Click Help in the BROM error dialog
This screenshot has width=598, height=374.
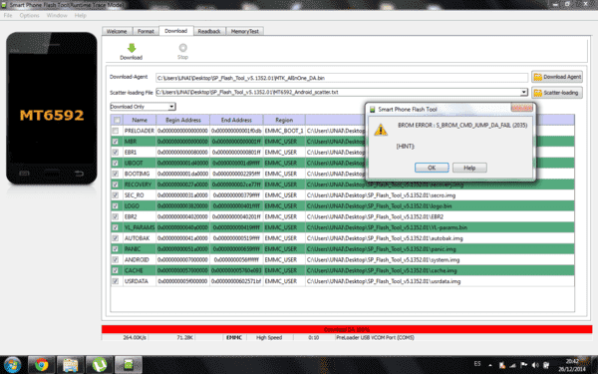tap(469, 168)
